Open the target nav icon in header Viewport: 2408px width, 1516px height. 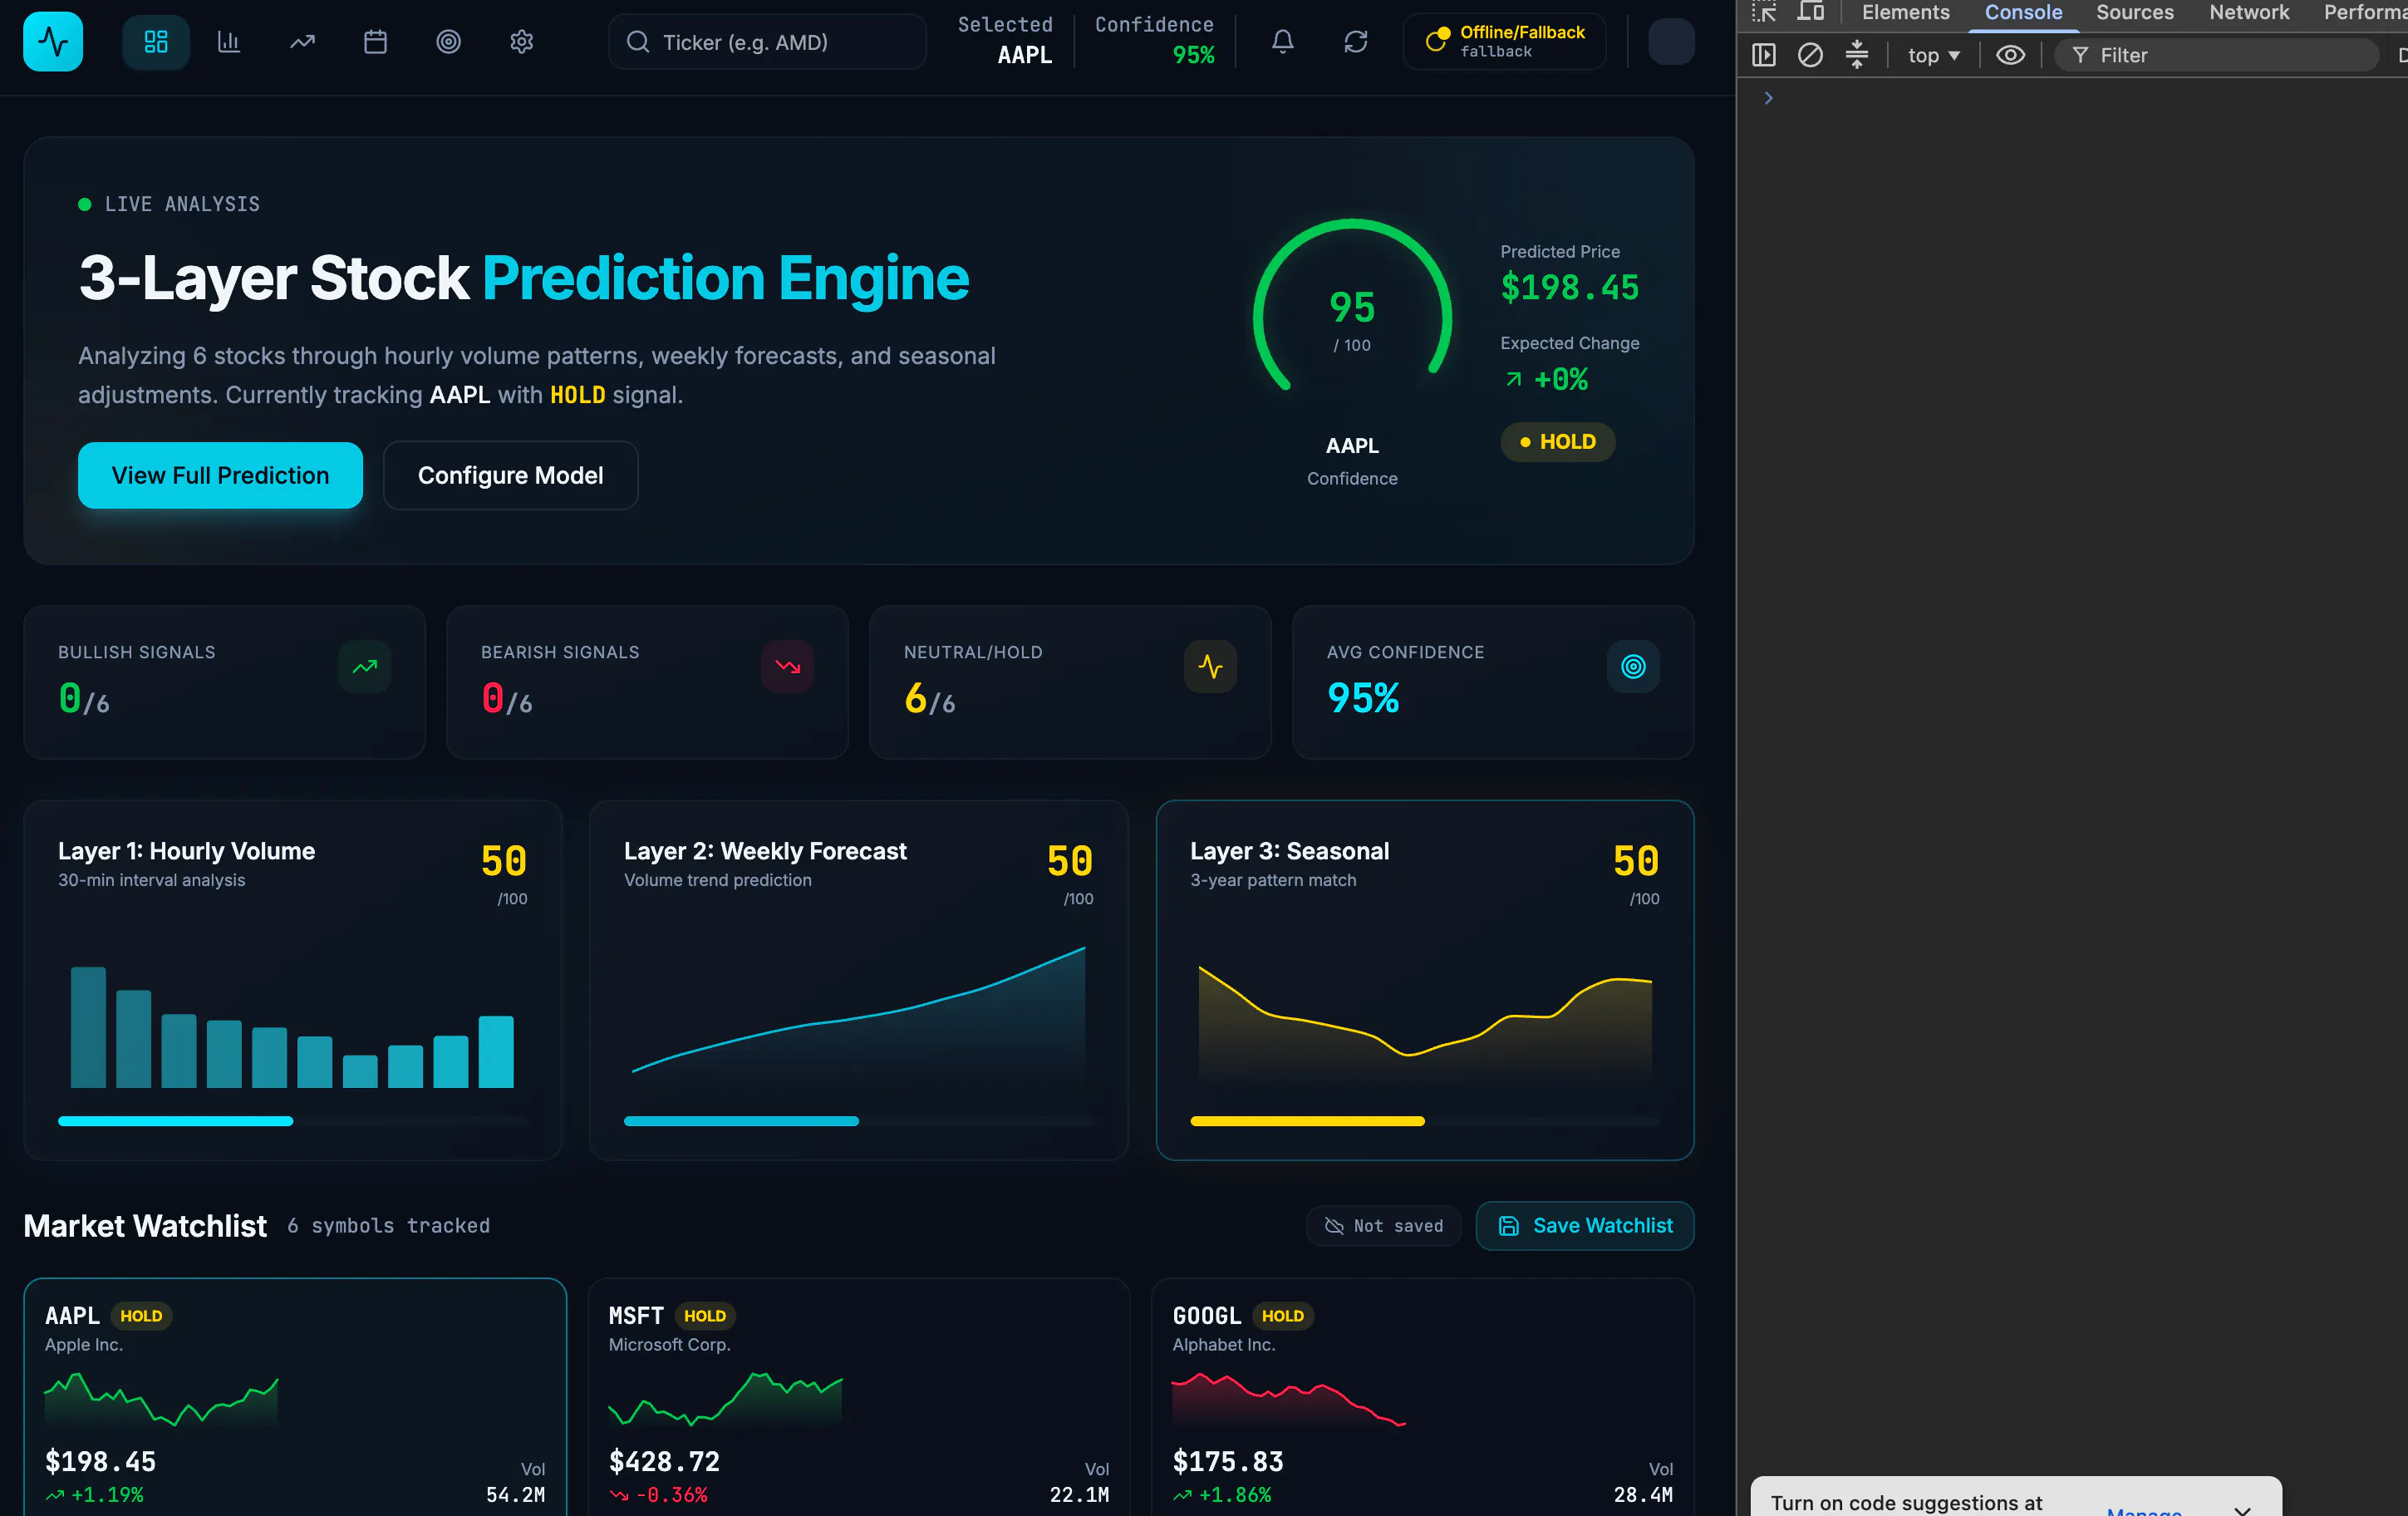point(449,41)
